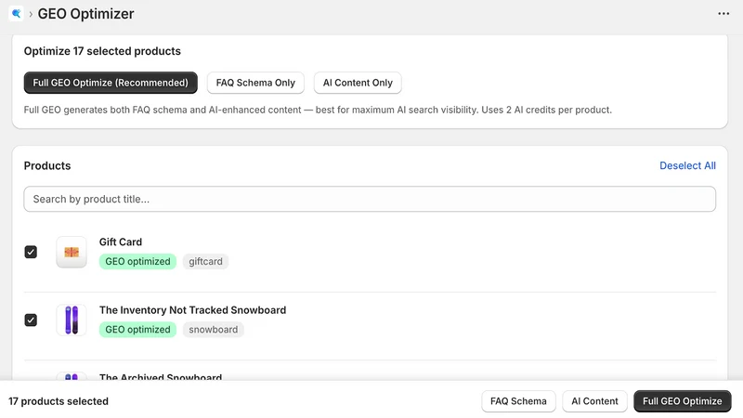
Task: Run FAQ Schema from the bottom bar
Action: pos(518,401)
